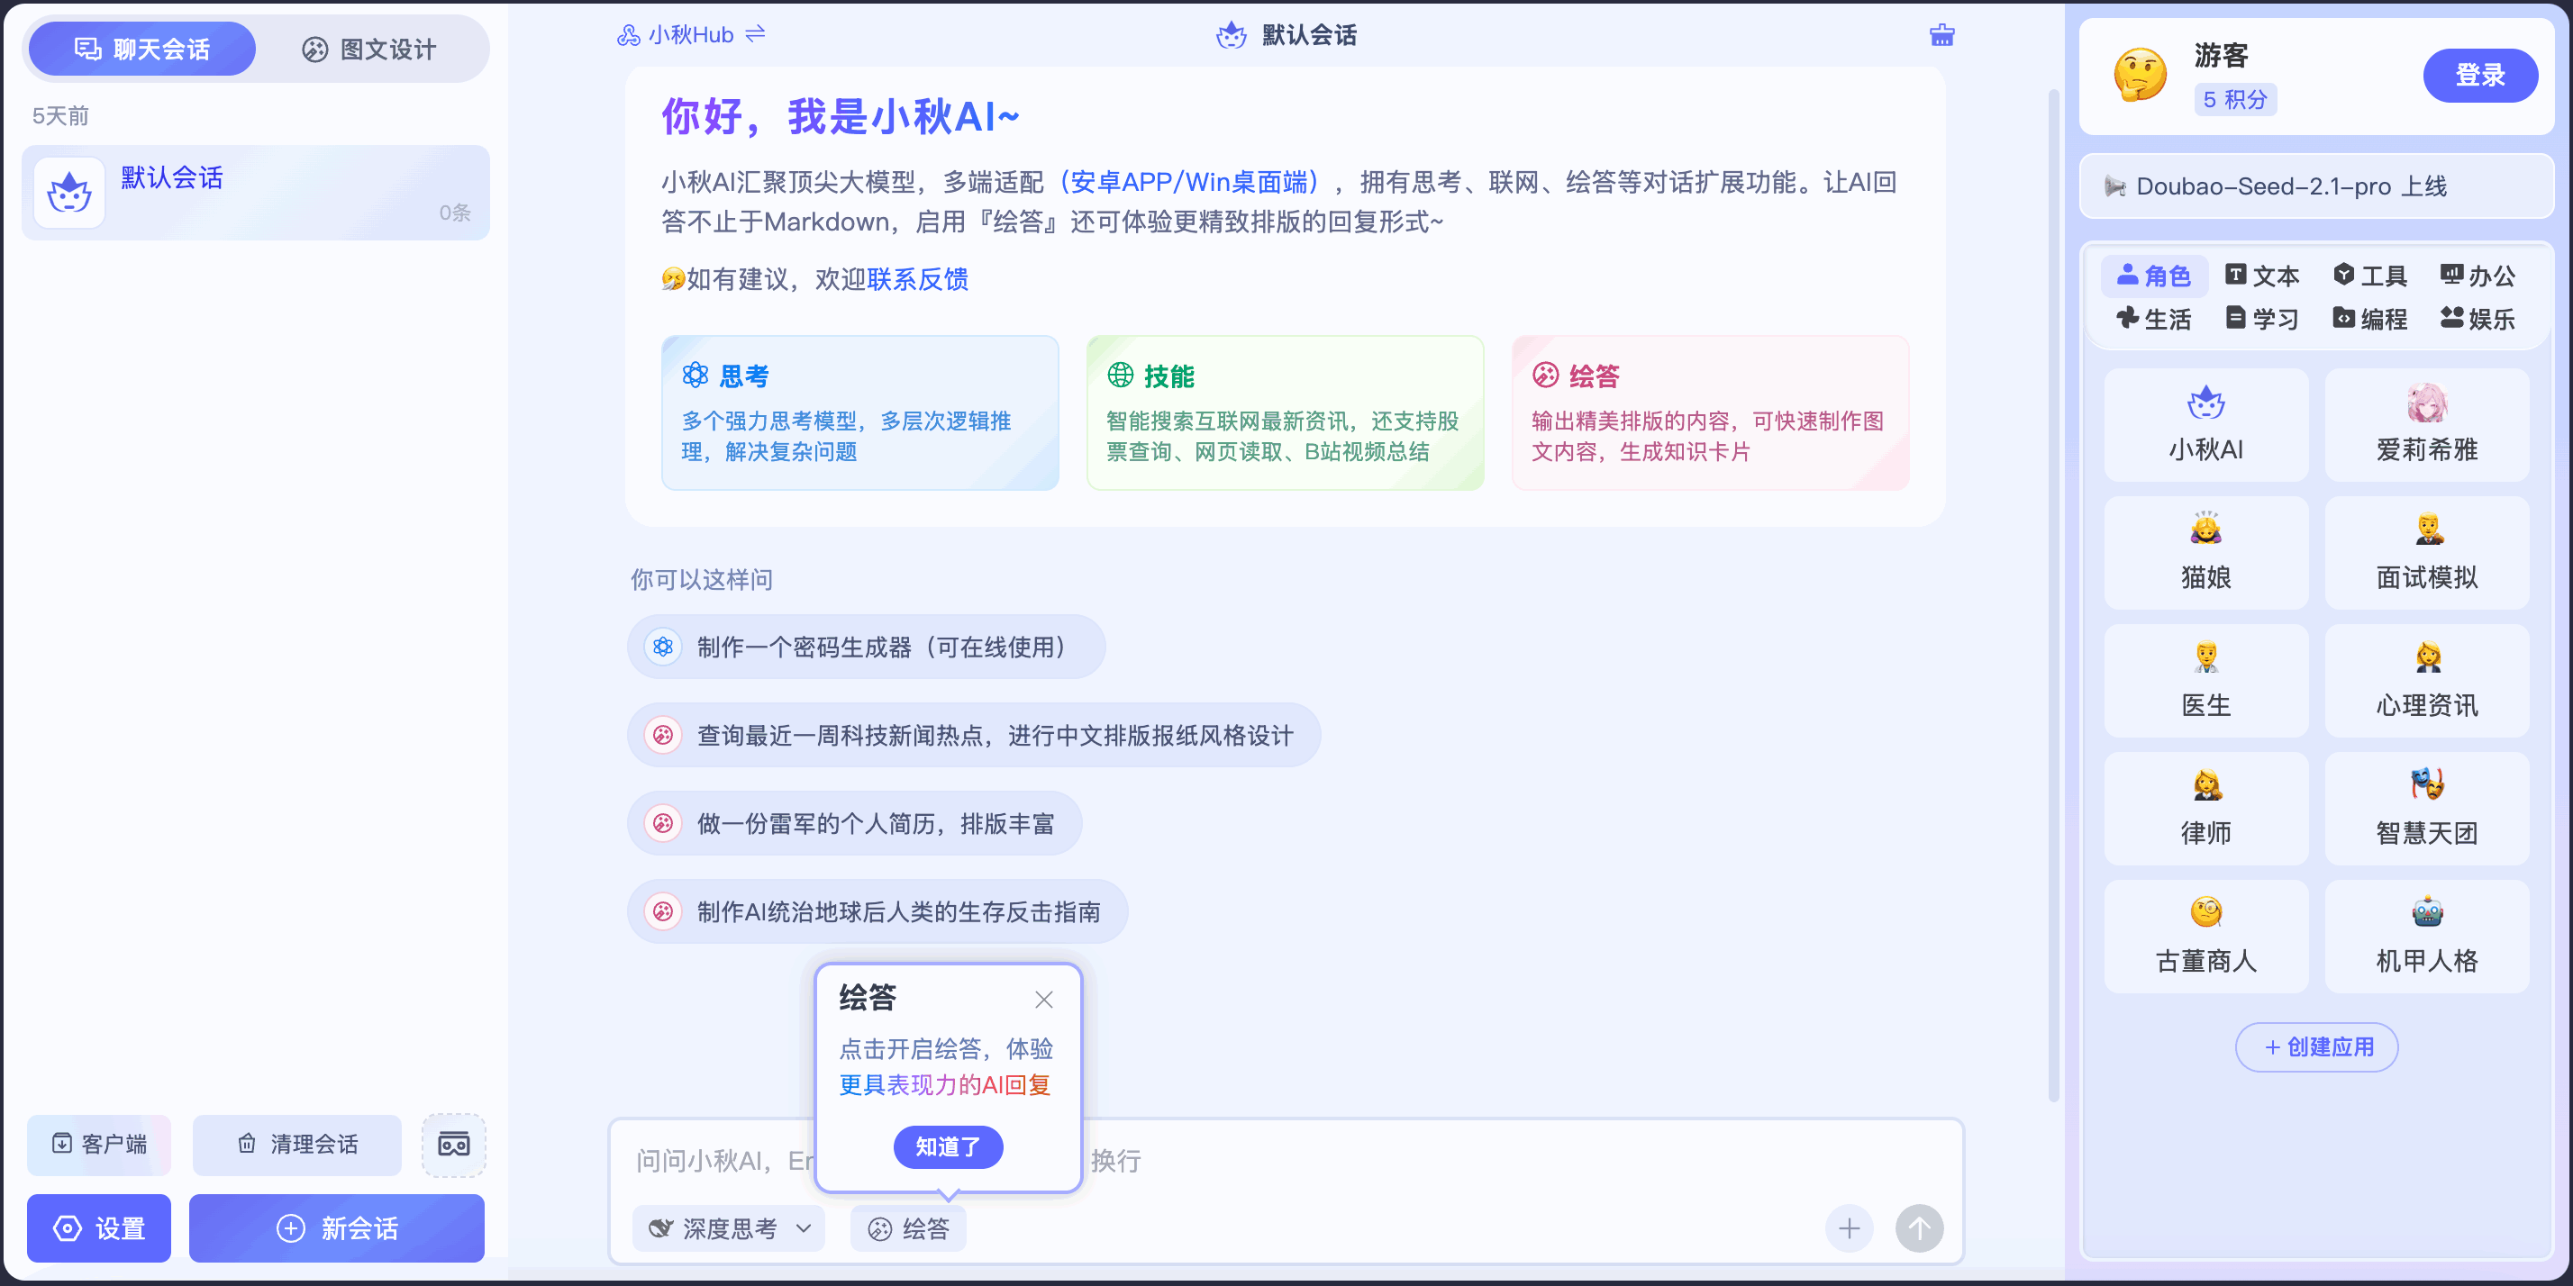Click the 默认会话 avatar icon in sidebar
2573x1286 pixels.
point(68,193)
